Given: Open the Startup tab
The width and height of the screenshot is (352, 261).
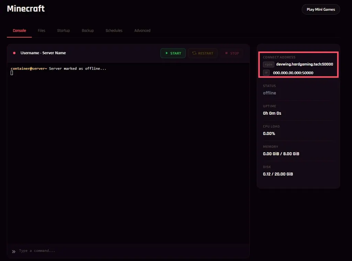Looking at the screenshot, I should pyautogui.click(x=63, y=31).
